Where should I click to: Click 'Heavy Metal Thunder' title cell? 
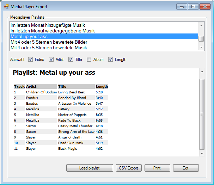tap(76, 126)
